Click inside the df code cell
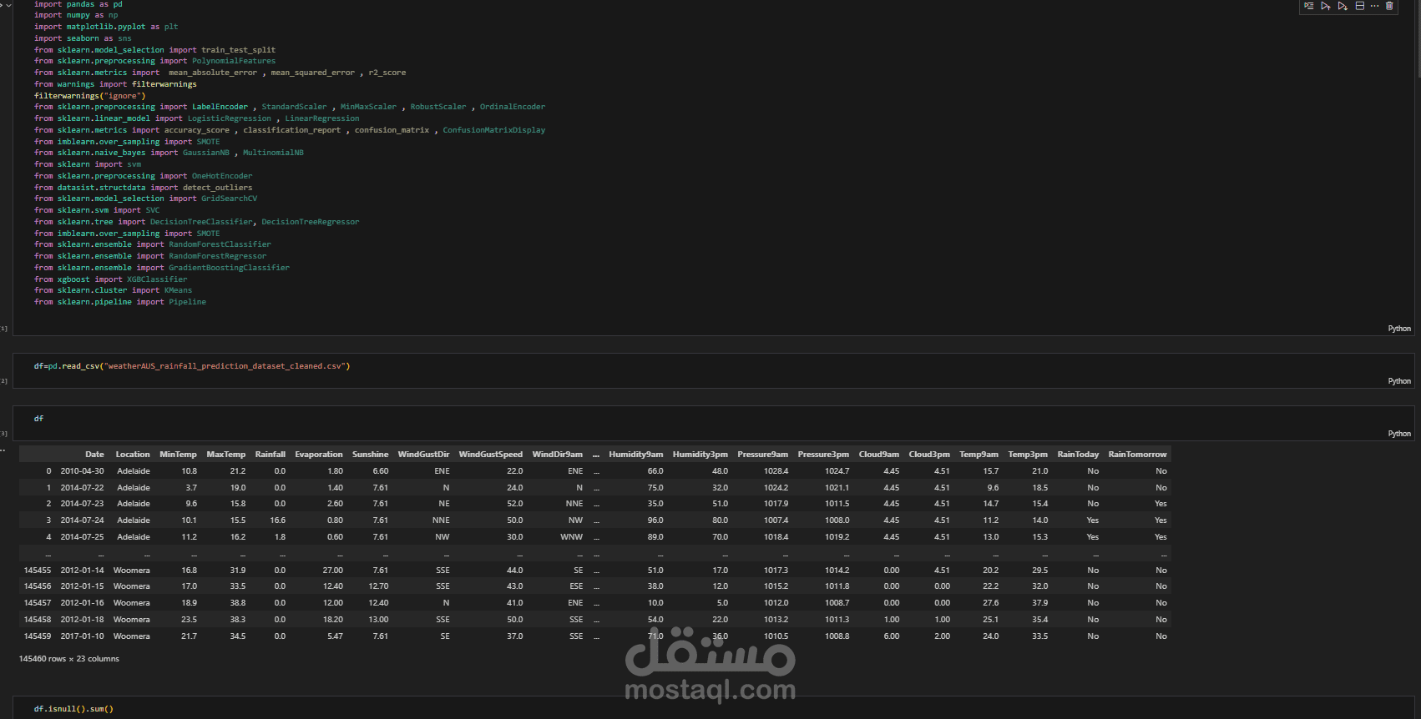The width and height of the screenshot is (1421, 719). pyautogui.click(x=713, y=423)
